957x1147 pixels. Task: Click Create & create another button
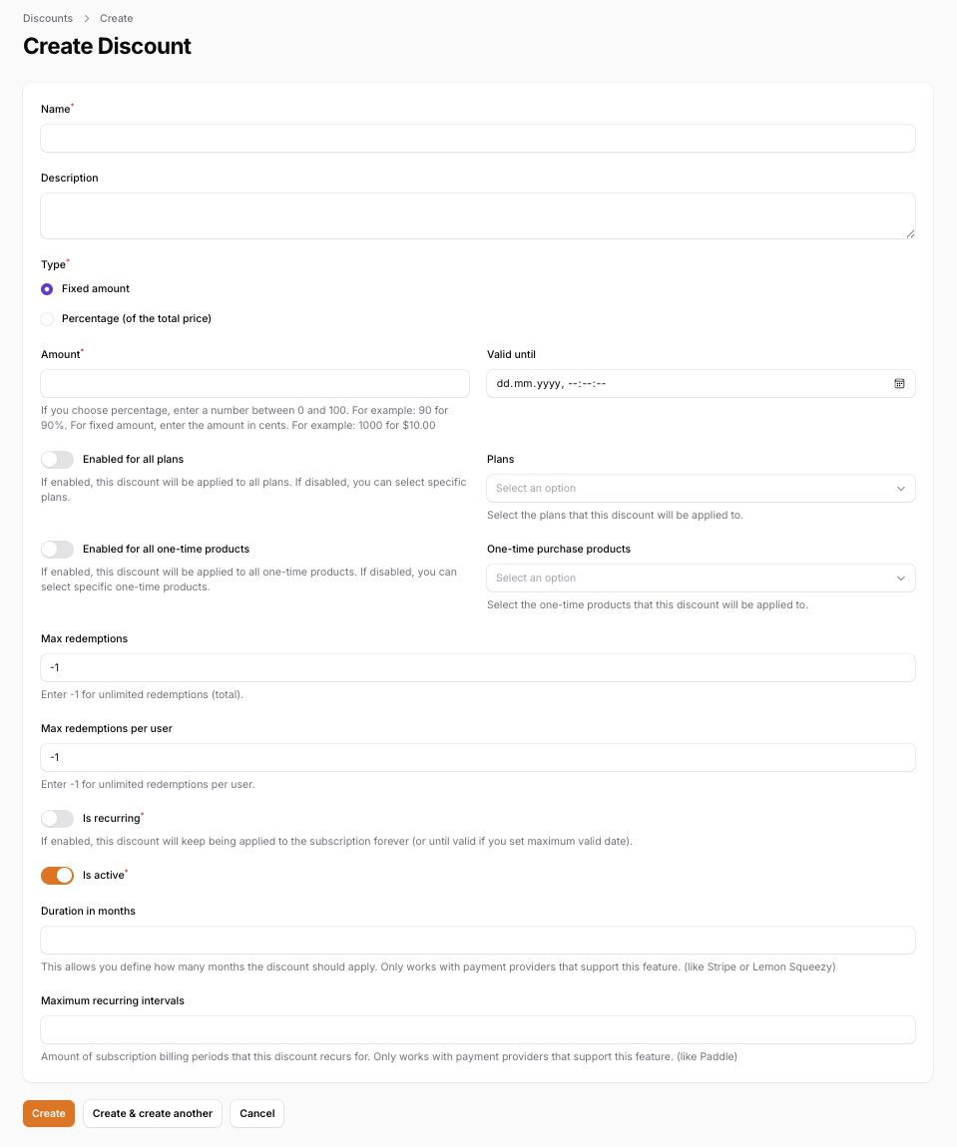pyautogui.click(x=153, y=1113)
